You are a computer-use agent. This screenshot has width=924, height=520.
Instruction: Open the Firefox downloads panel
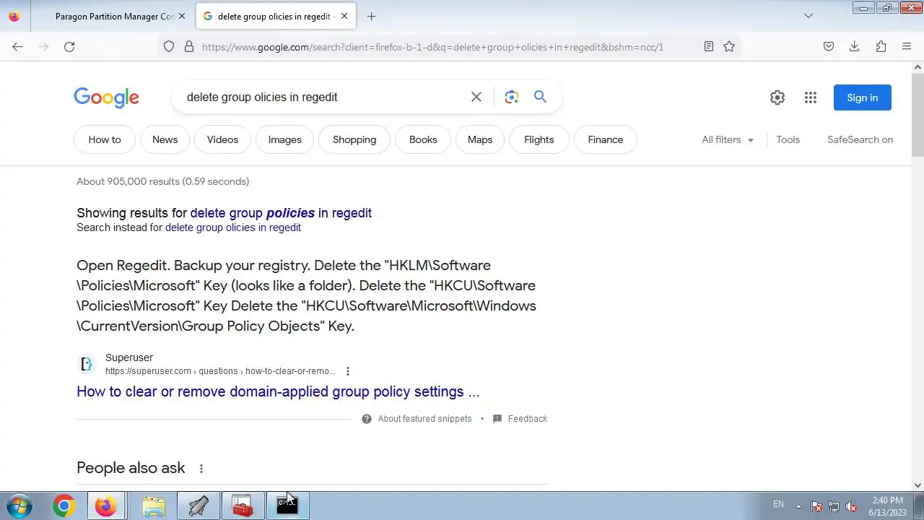click(855, 46)
